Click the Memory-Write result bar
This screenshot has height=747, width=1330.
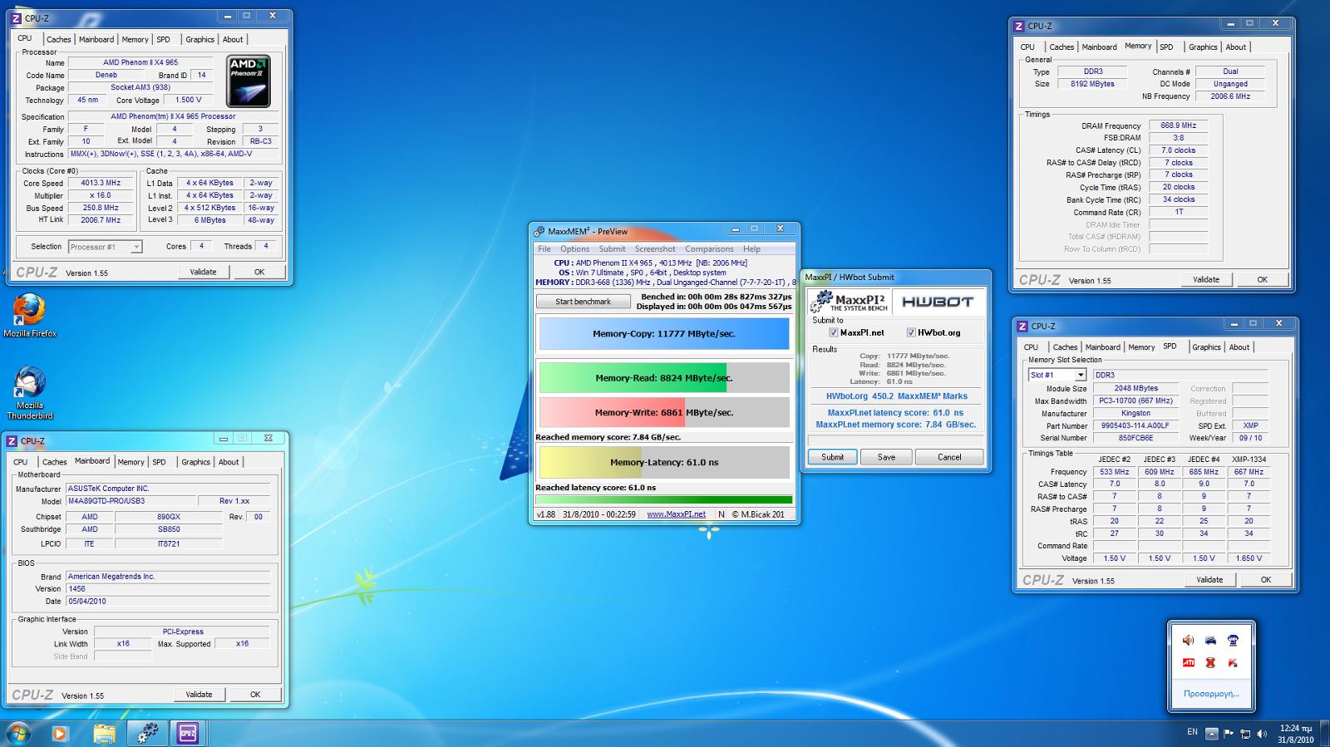664,412
